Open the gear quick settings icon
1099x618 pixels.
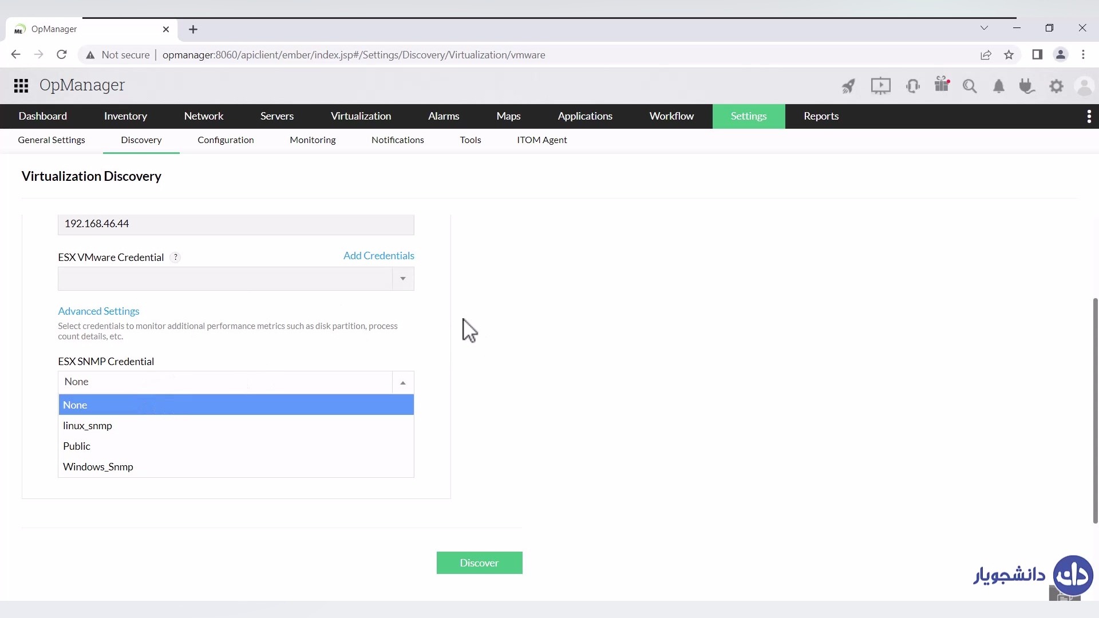click(x=1056, y=86)
